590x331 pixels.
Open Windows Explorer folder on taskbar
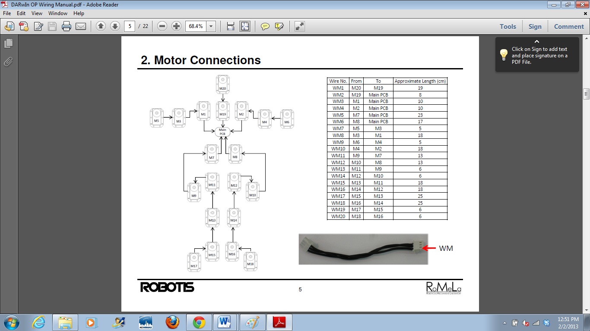point(65,322)
